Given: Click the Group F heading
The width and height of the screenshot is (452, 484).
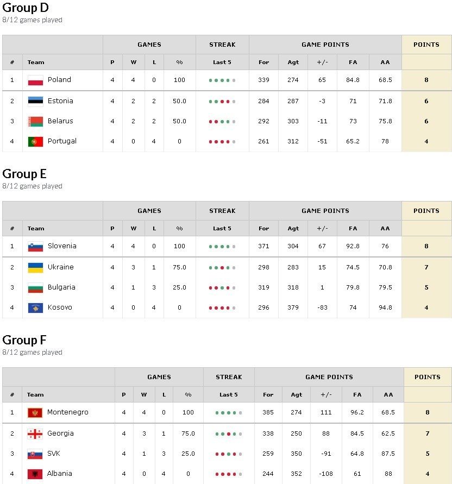Looking at the screenshot, I should 24,340.
